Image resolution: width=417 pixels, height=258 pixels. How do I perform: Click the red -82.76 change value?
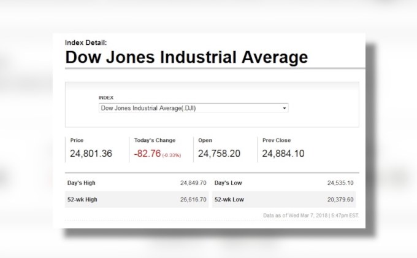(147, 154)
